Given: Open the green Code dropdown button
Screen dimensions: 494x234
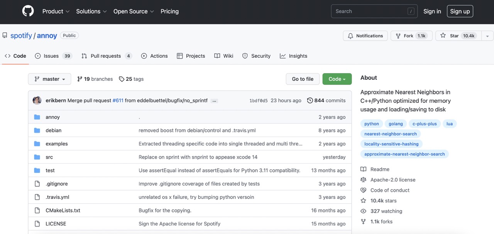Looking at the screenshot, I should pyautogui.click(x=337, y=79).
